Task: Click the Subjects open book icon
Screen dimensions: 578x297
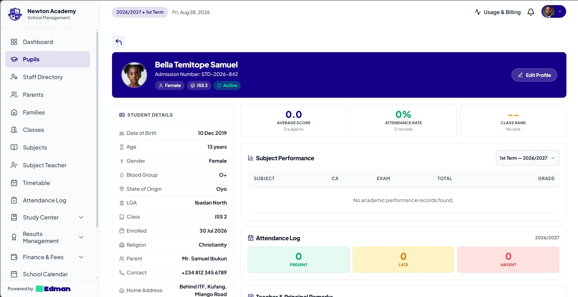Action: coord(14,147)
